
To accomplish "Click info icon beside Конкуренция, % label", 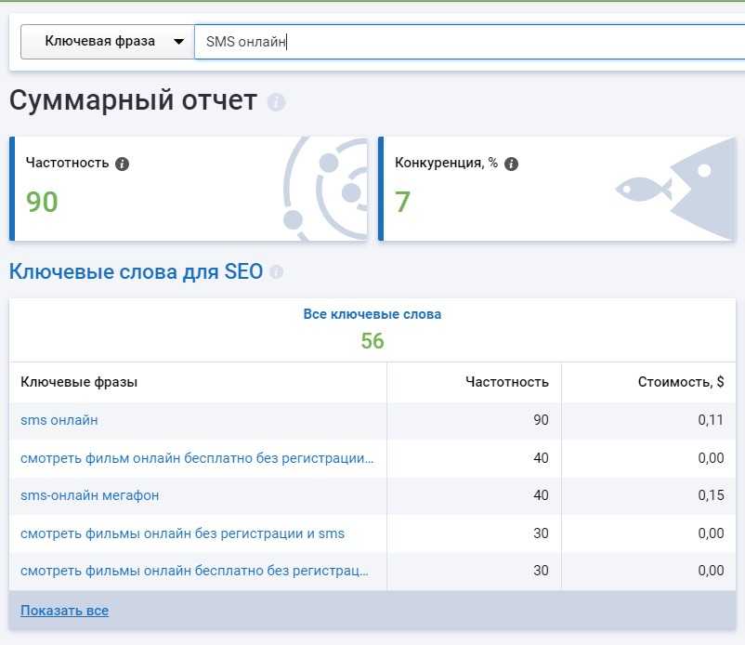I will (x=511, y=164).
